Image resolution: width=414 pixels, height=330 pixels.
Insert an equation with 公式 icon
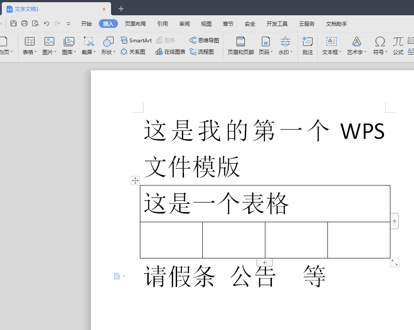pyautogui.click(x=398, y=41)
